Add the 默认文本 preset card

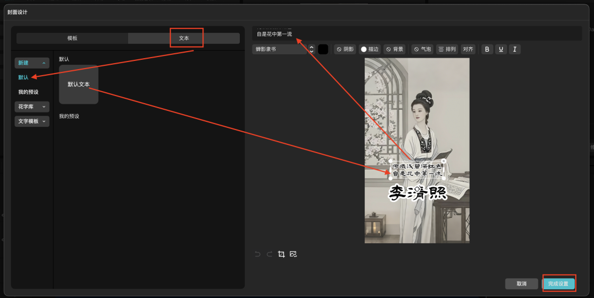pyautogui.click(x=79, y=85)
